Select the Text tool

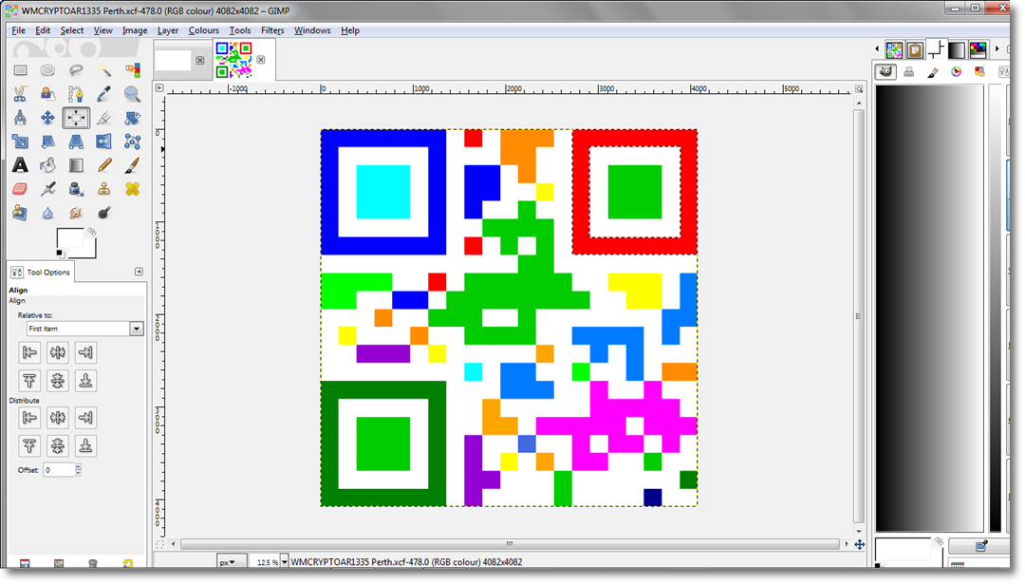pyautogui.click(x=20, y=165)
